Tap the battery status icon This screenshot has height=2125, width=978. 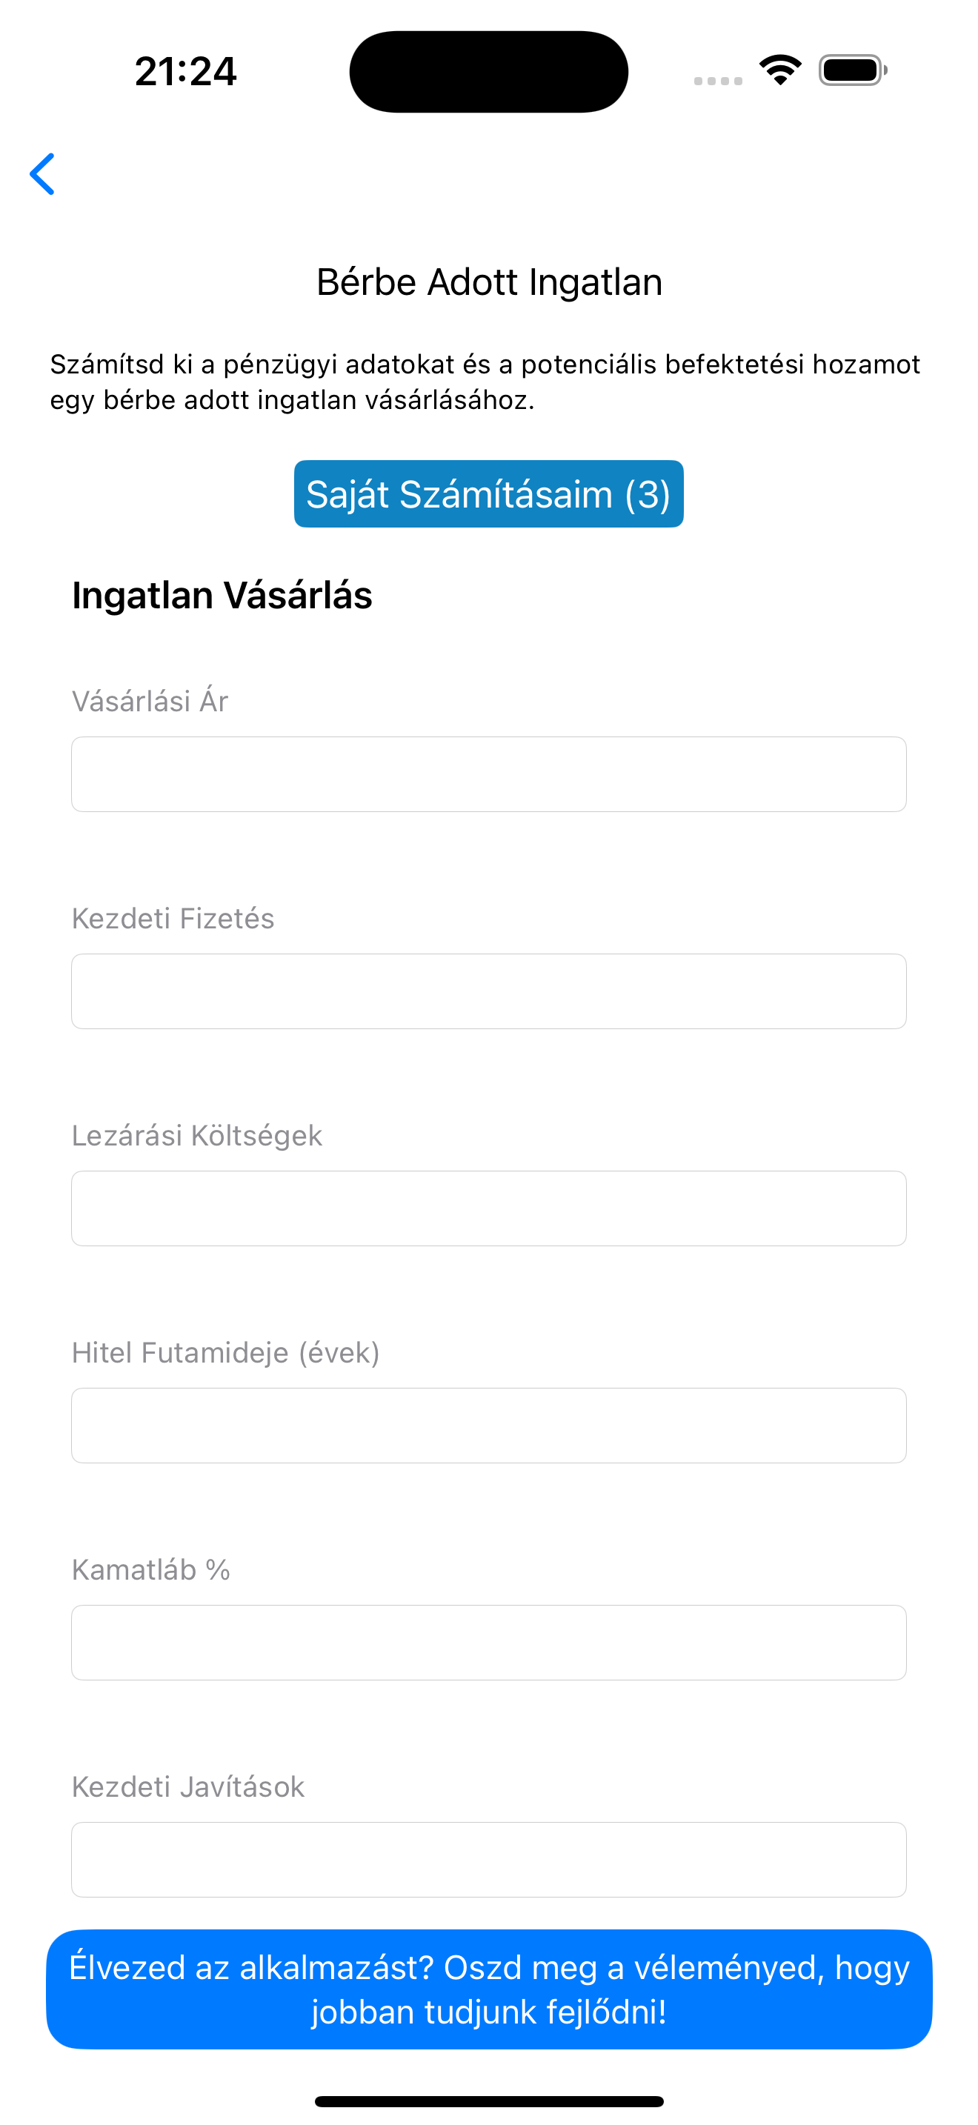tap(853, 70)
